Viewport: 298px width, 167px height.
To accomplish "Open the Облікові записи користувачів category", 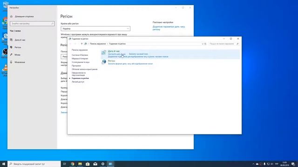I will 85,69.
